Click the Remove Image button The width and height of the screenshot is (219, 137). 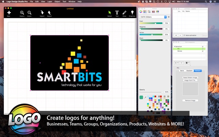(x=190, y=101)
